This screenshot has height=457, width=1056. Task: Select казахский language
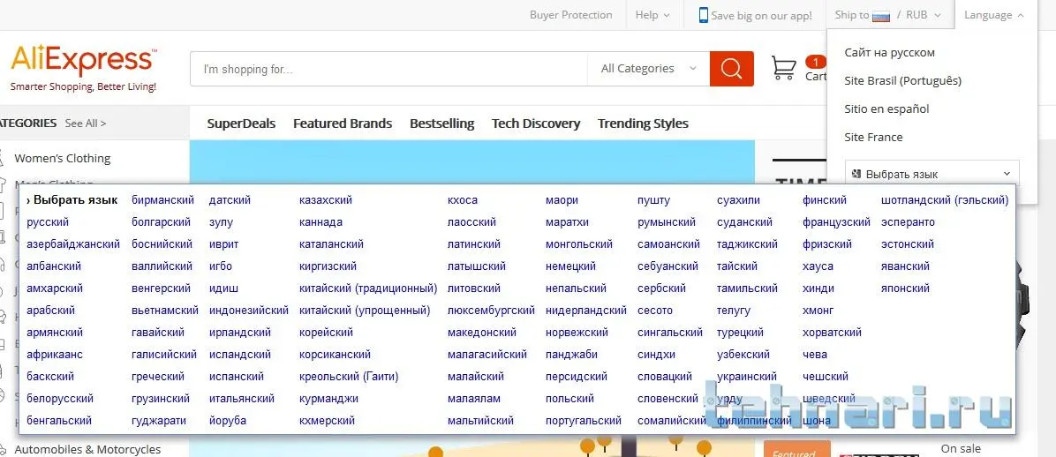[326, 200]
